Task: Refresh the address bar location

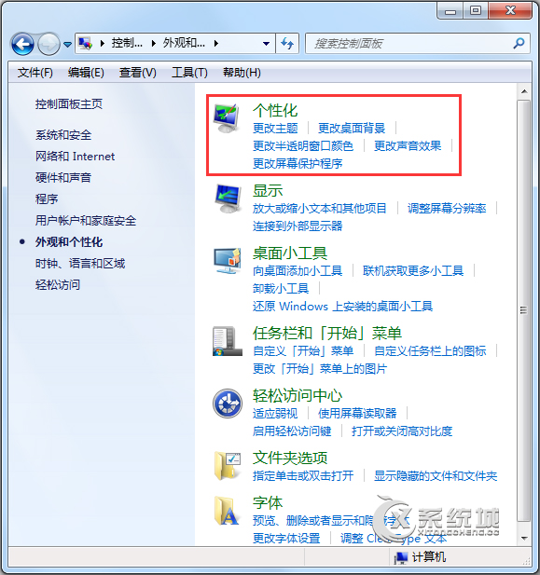Action: click(287, 43)
